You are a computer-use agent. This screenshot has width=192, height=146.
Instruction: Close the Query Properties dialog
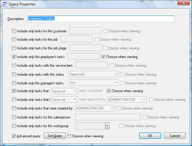(183, 3)
